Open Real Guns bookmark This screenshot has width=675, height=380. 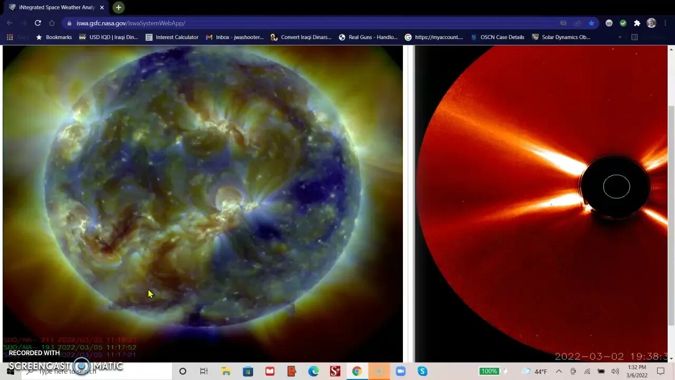368,37
